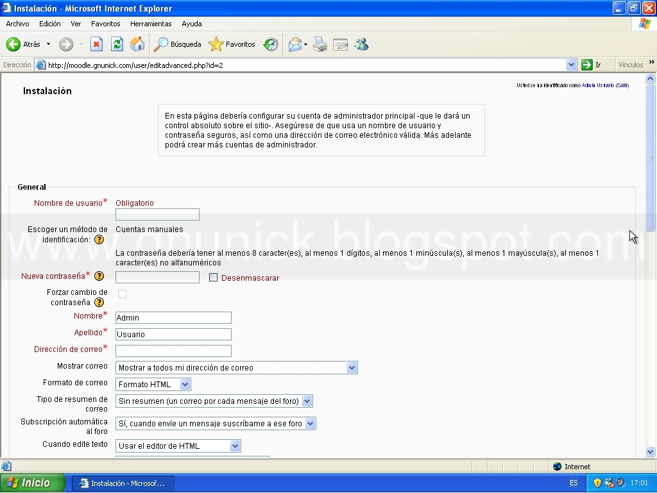This screenshot has width=657, height=493.
Task: Click the Apellido field containing Usuario
Action: (x=173, y=335)
